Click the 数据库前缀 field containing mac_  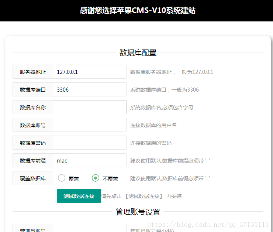point(89,160)
